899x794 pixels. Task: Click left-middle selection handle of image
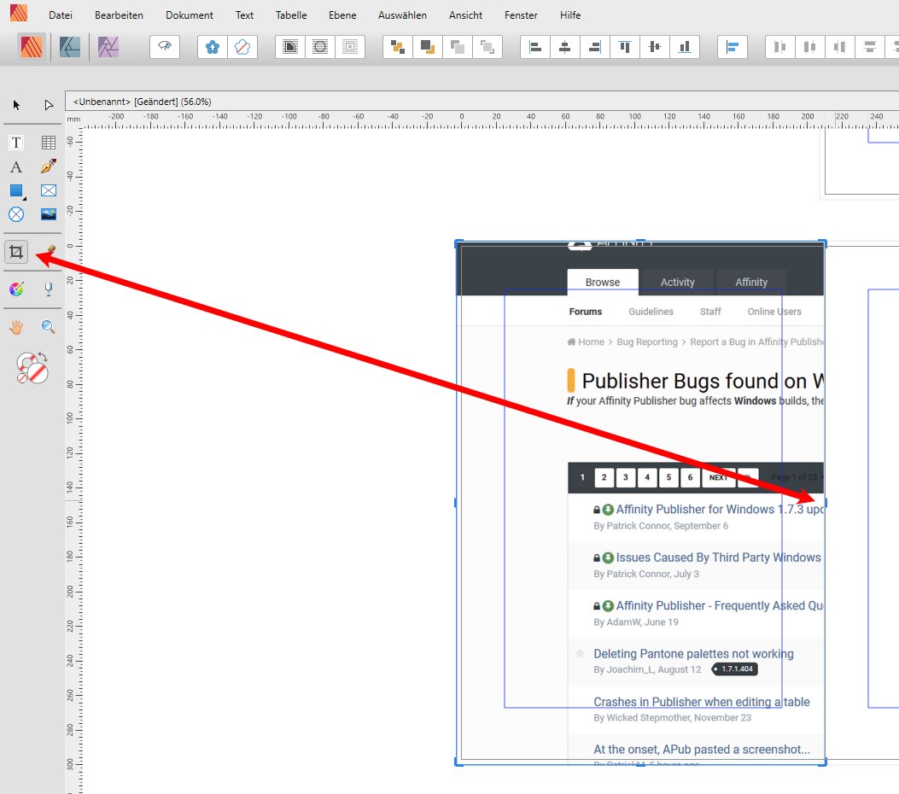pos(457,503)
